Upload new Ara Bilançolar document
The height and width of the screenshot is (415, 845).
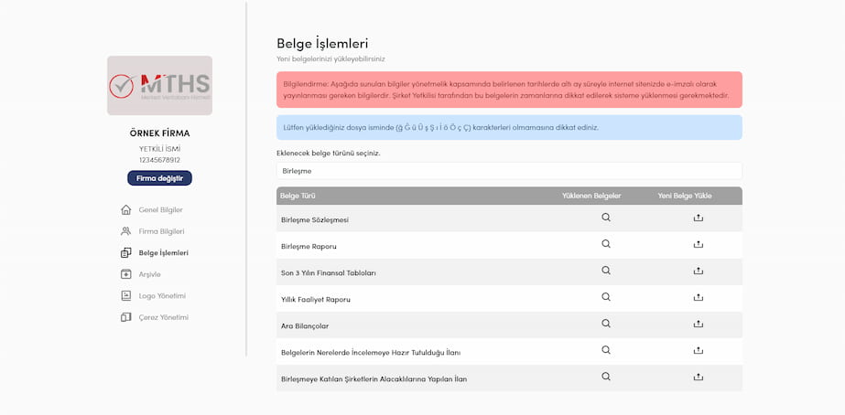699,324
